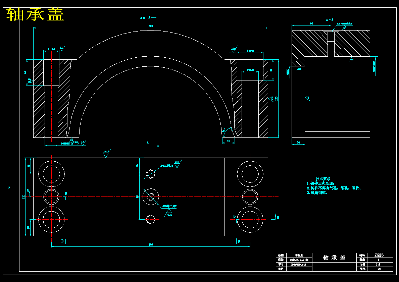Viewport: 399px width, 282px height.
Task: Click the 70 dimension beside the center holes
Action: pos(137,196)
